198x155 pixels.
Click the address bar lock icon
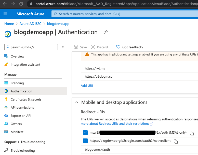click(x=31, y=4)
